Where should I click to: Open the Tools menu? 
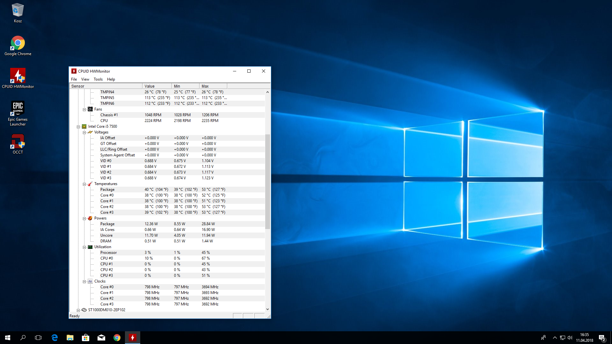[x=98, y=79]
